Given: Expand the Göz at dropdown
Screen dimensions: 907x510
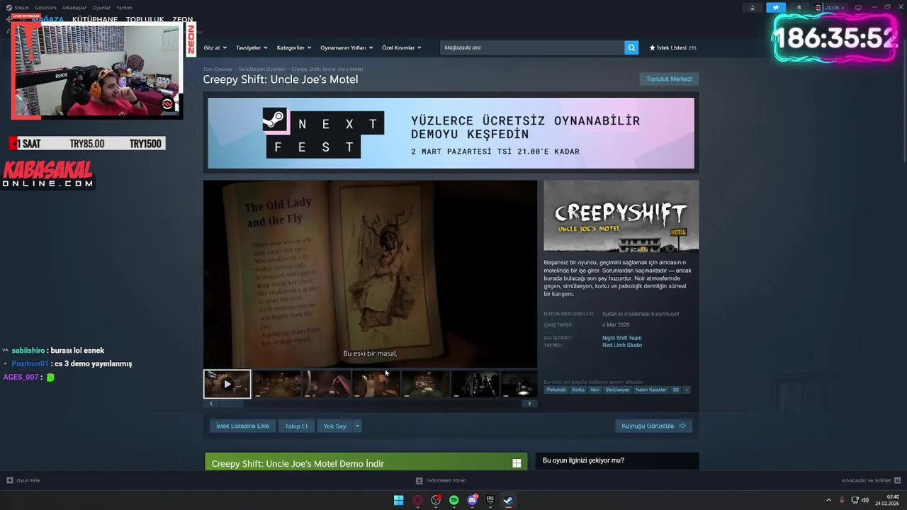Looking at the screenshot, I should click(215, 47).
